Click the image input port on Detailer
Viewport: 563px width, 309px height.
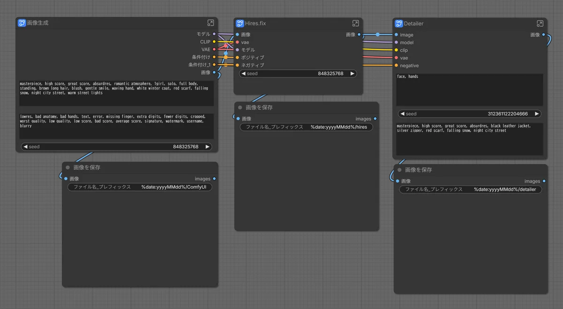[396, 35]
